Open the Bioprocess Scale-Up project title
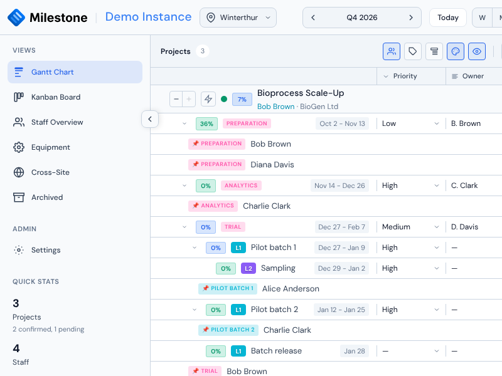Screen dimensions: 502x376 click(x=301, y=93)
